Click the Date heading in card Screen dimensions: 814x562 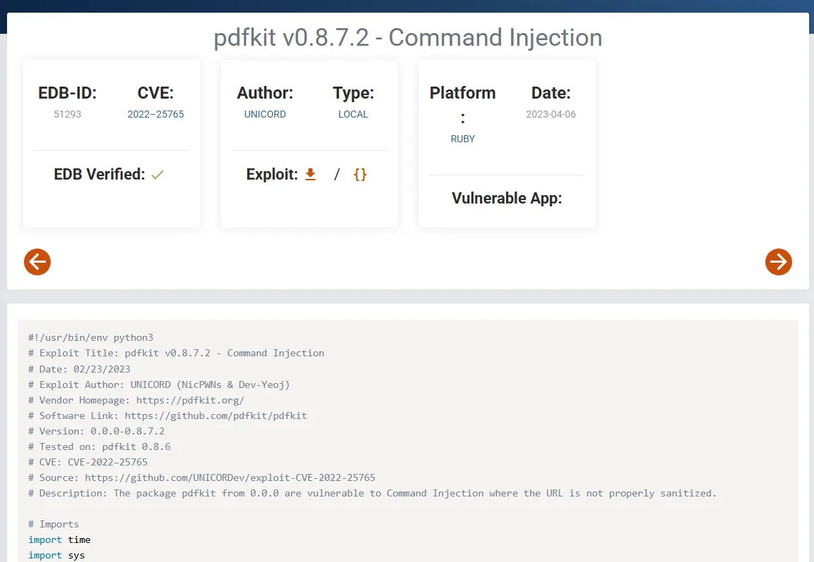click(x=551, y=93)
